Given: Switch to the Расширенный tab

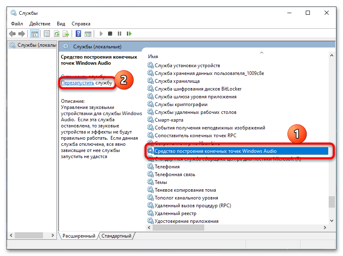Looking at the screenshot, I should point(79,236).
